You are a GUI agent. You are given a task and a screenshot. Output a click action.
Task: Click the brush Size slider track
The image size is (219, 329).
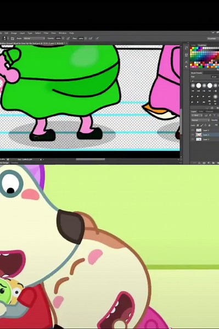[205, 81]
